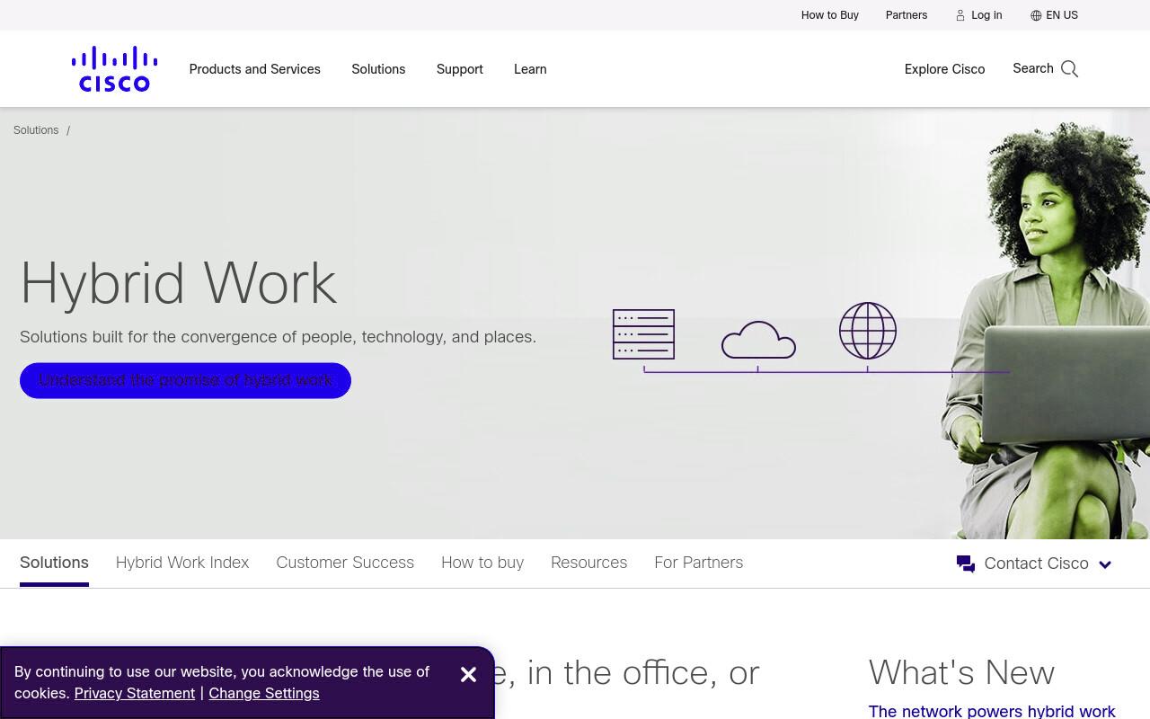Close the cookie notice banner
1150x719 pixels.
click(468, 674)
